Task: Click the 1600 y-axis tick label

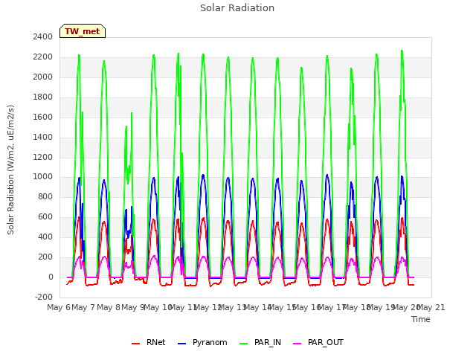Action: click(x=43, y=117)
